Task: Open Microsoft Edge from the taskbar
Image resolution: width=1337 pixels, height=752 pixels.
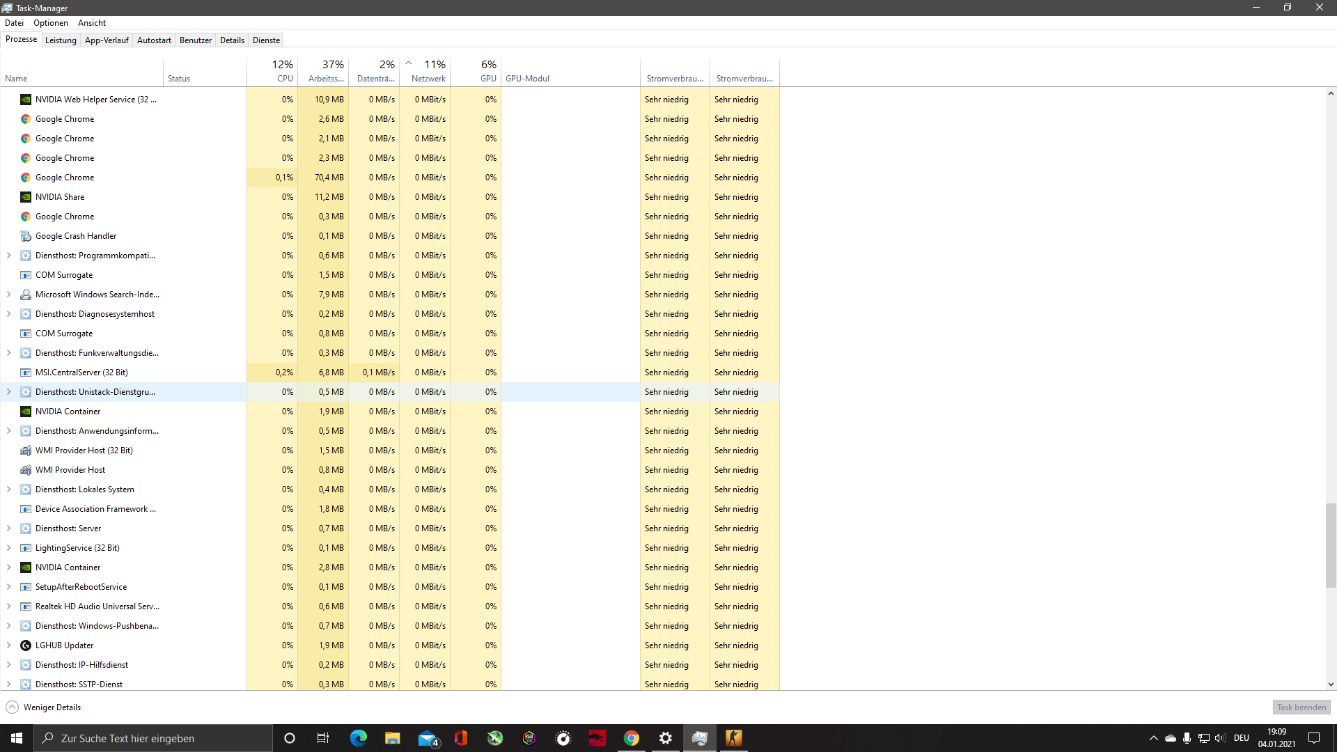Action: 358,738
